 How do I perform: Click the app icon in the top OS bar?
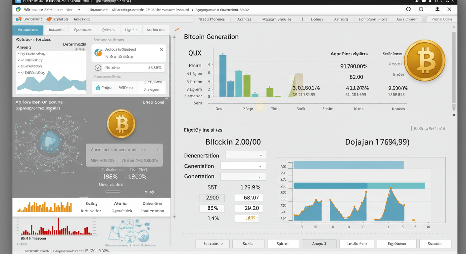pos(18,1)
